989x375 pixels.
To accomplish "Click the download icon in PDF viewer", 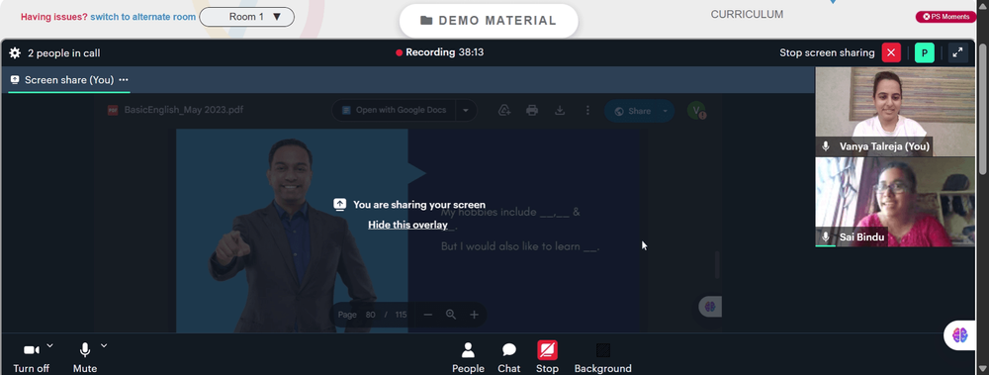I will click(560, 111).
